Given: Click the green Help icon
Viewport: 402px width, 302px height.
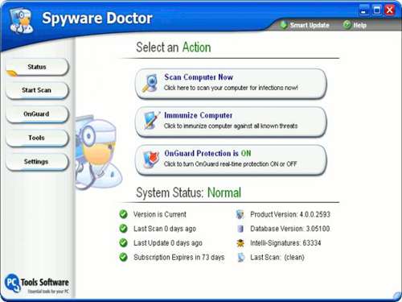Looking at the screenshot, I should click(x=347, y=25).
